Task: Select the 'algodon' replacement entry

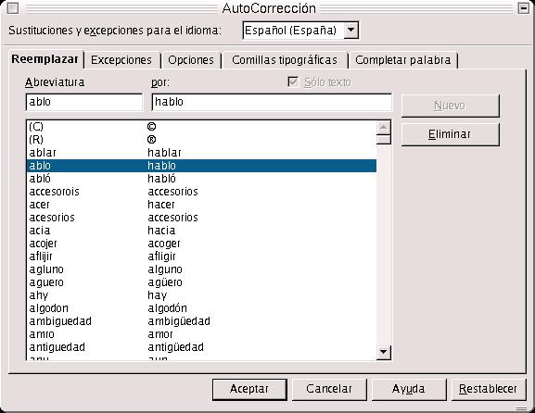Action: [x=201, y=308]
